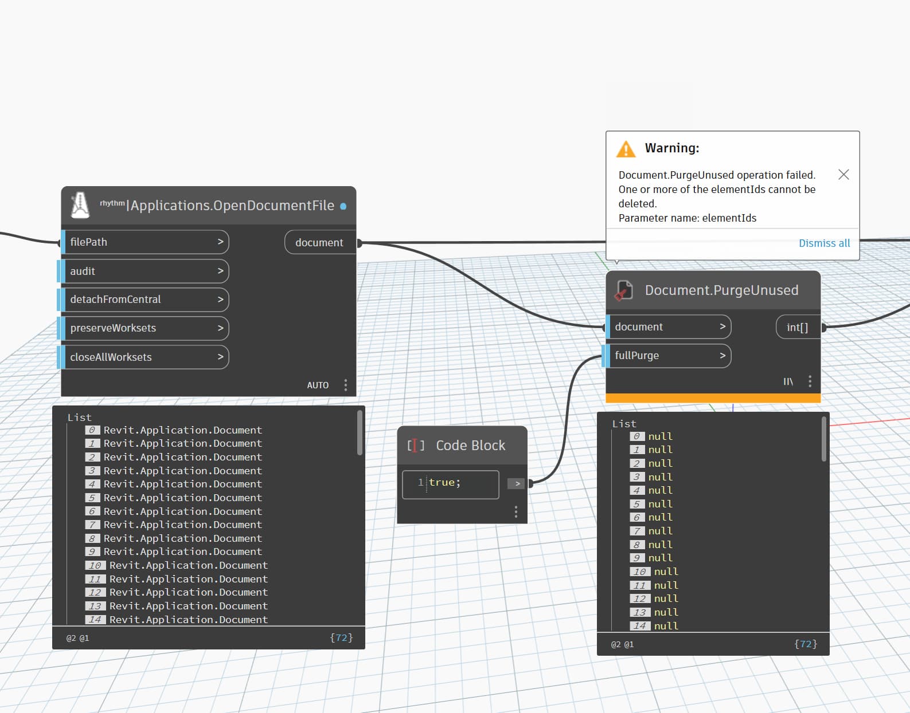Expand the detachFromCentral port chevron
The image size is (910, 713).
(x=220, y=299)
